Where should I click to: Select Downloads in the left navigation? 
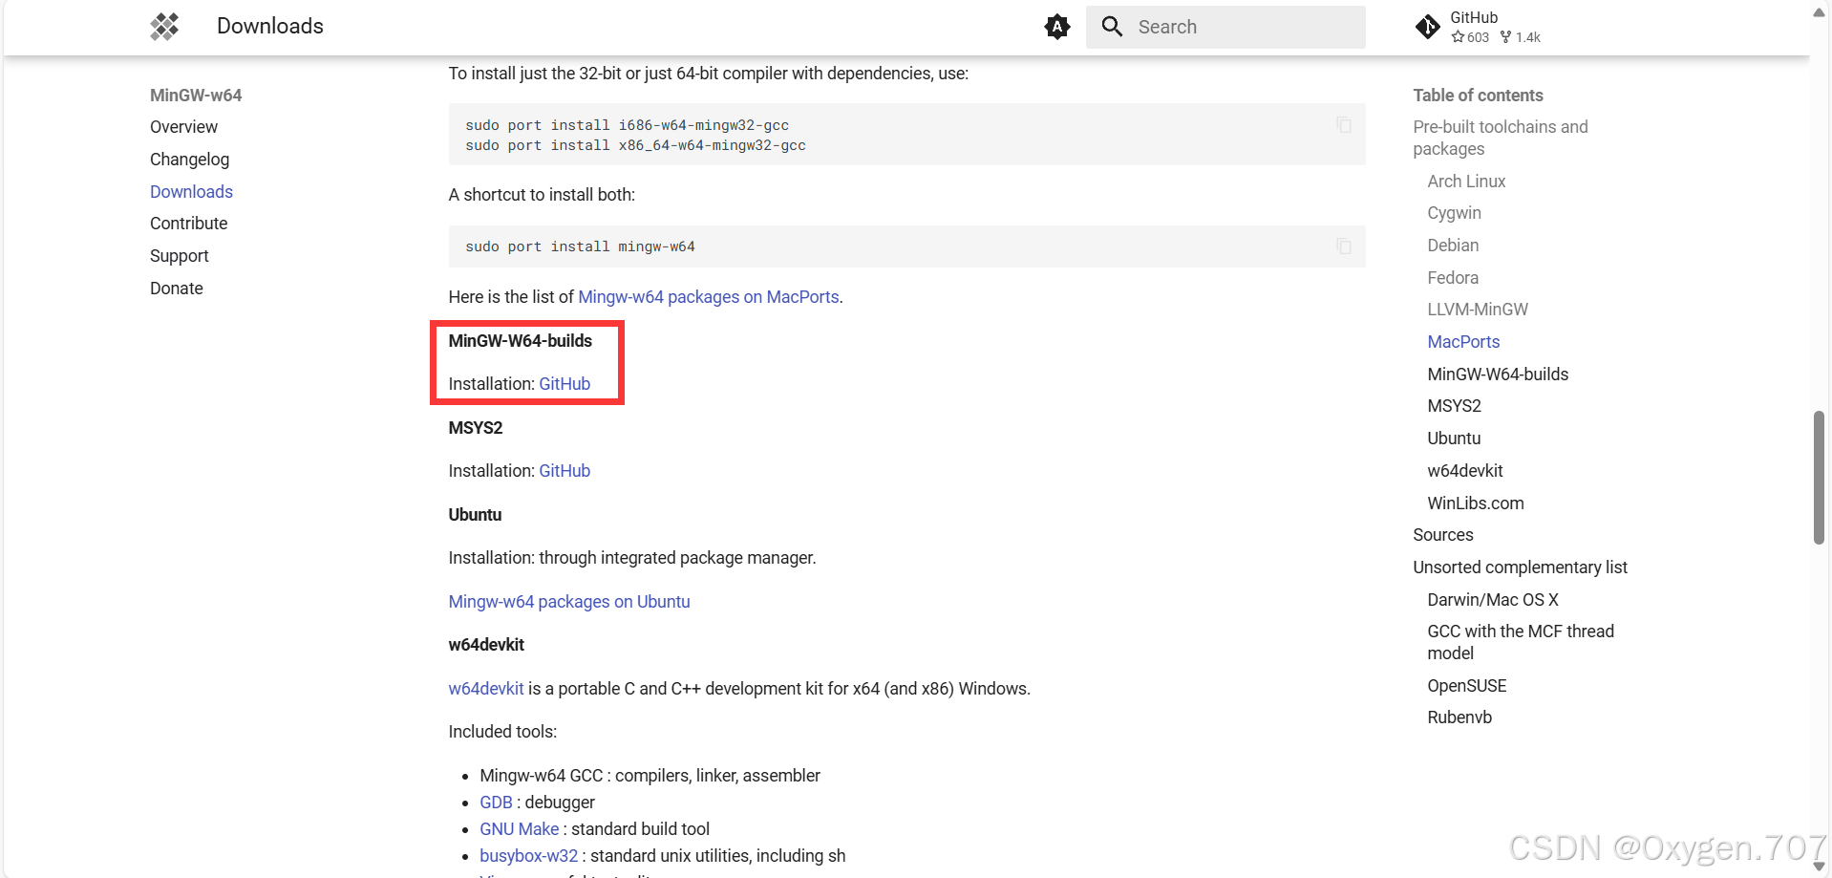(x=191, y=192)
